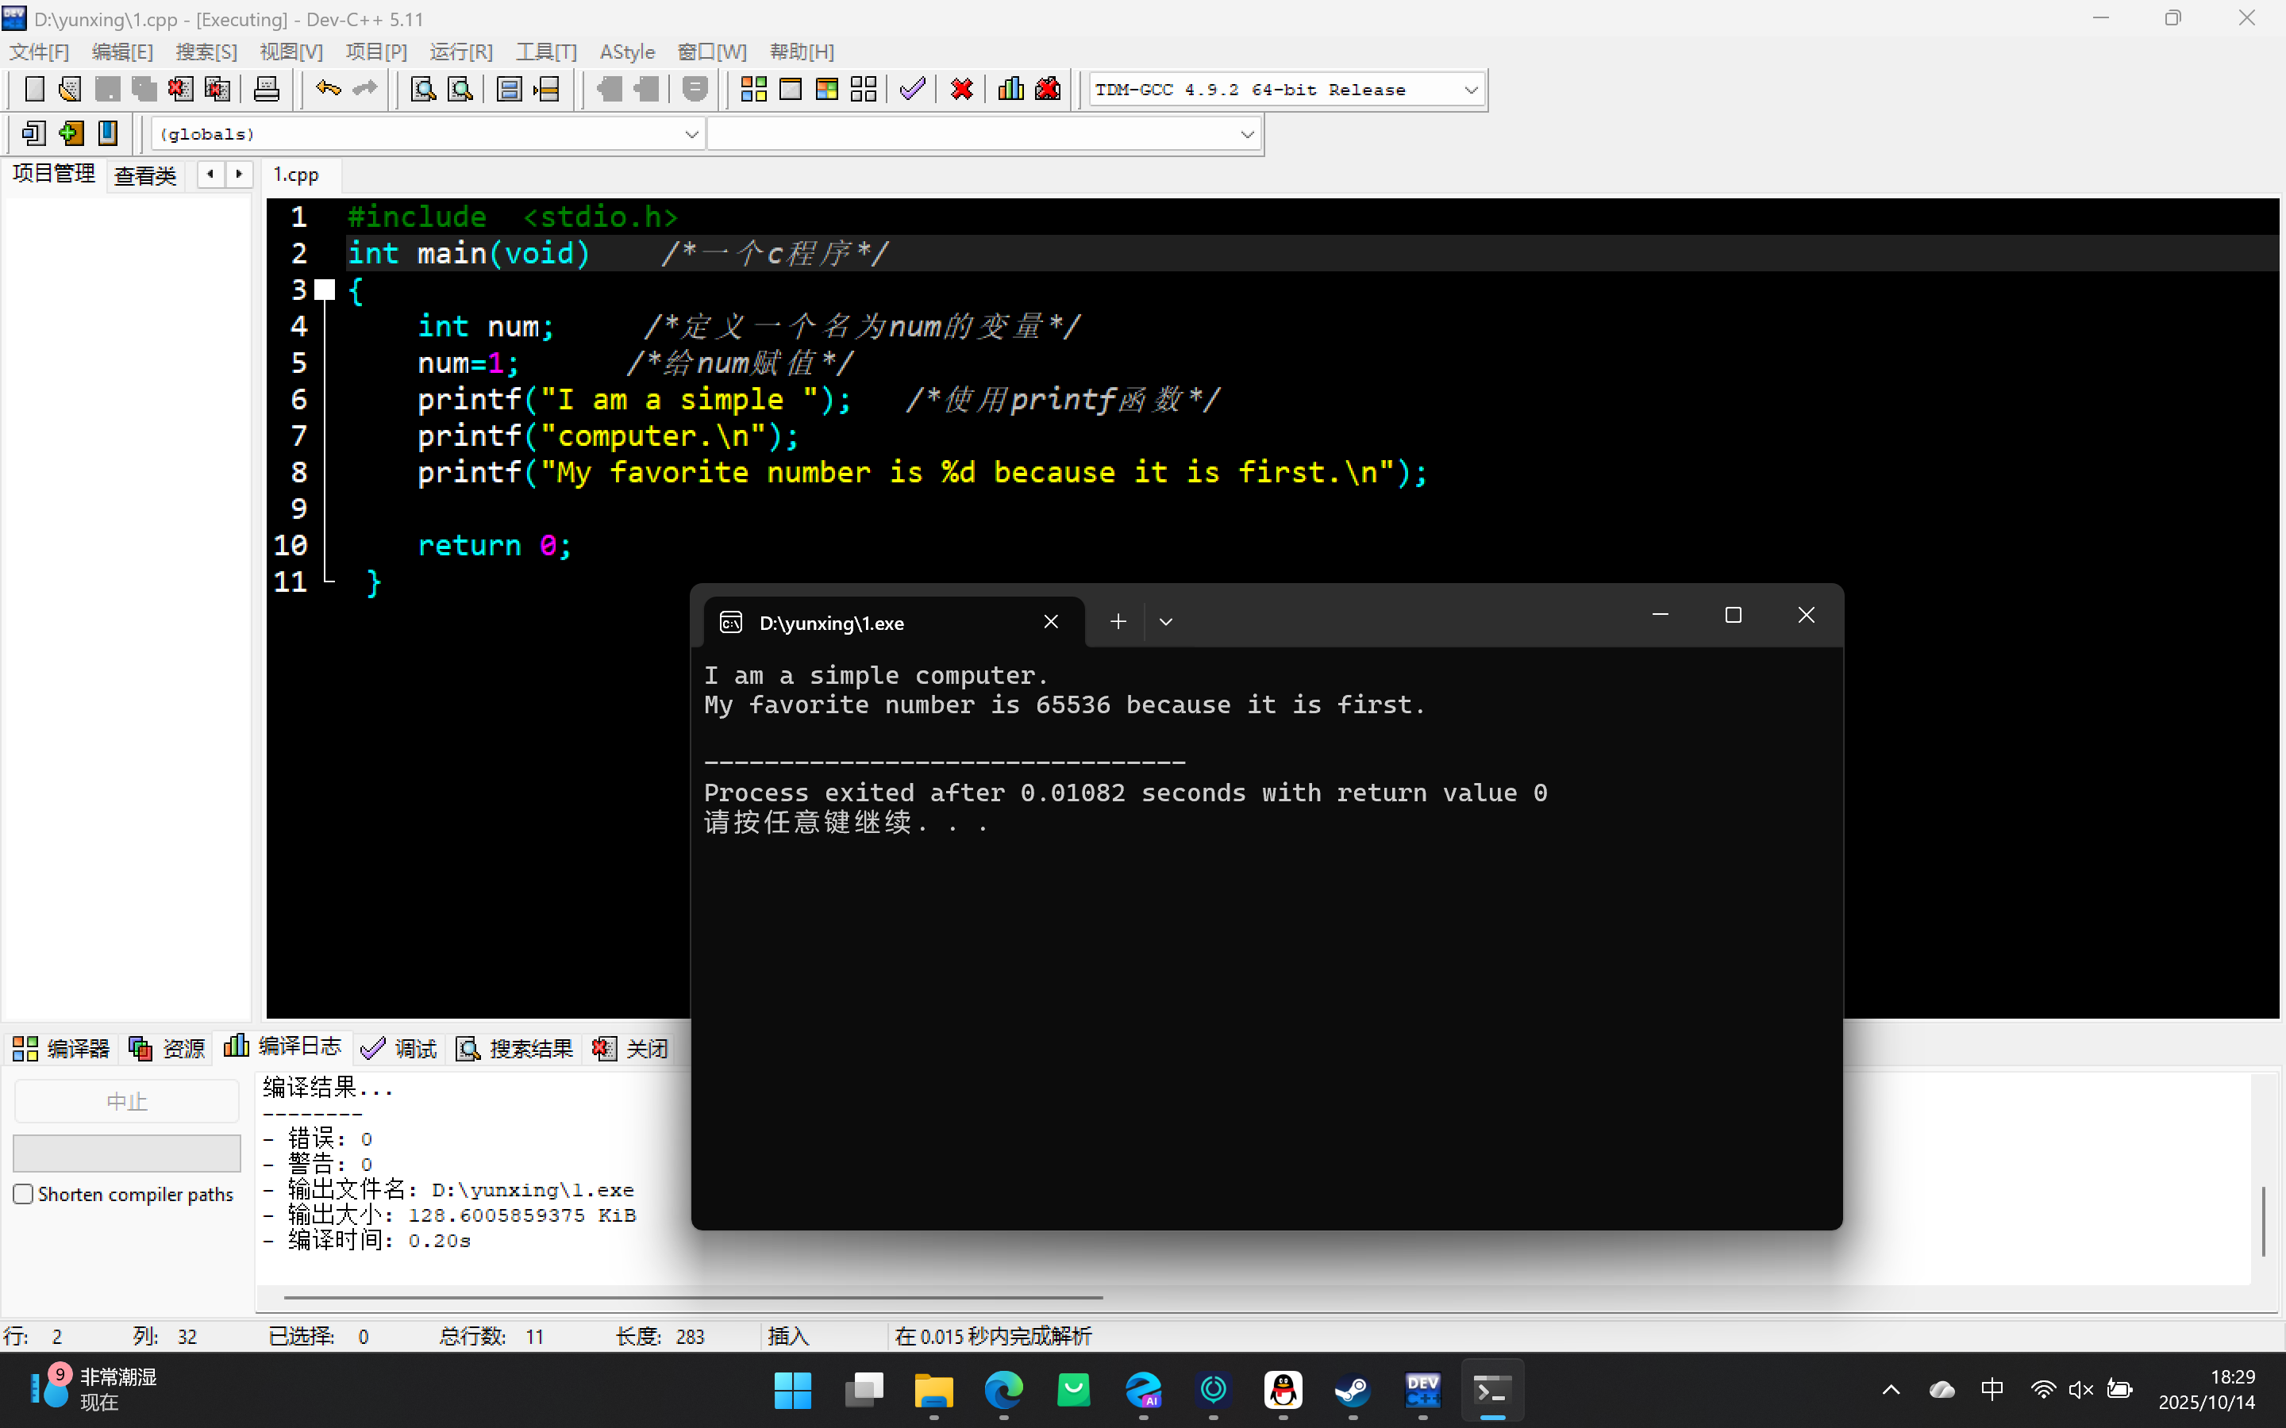The image size is (2286, 1428).
Task: Switch to the 查看类 tab
Action: coord(144,175)
